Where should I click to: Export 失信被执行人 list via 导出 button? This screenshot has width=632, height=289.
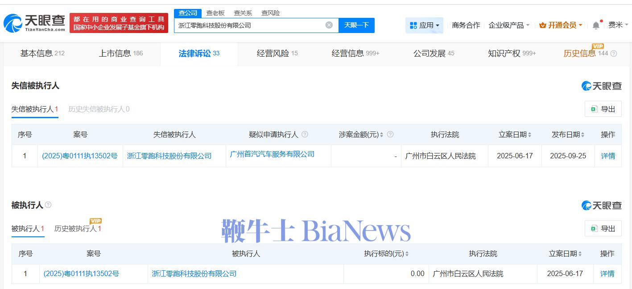[603, 109]
